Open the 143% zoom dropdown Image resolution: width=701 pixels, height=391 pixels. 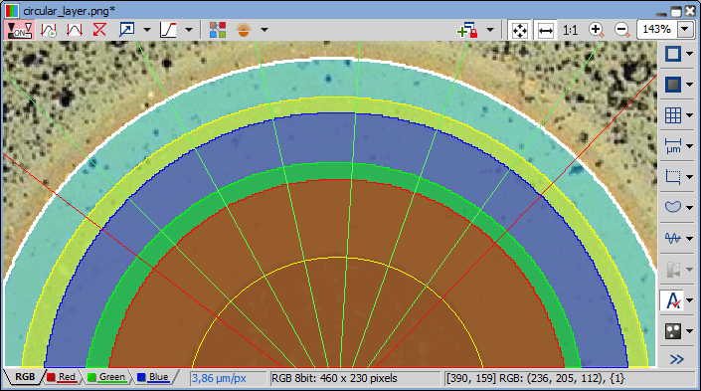(685, 30)
